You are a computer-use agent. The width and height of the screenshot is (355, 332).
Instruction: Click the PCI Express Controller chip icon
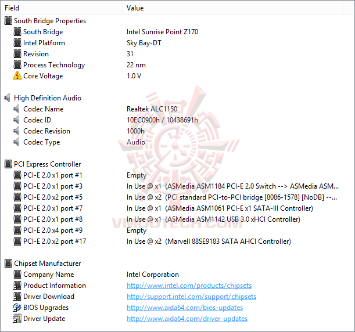(8, 164)
